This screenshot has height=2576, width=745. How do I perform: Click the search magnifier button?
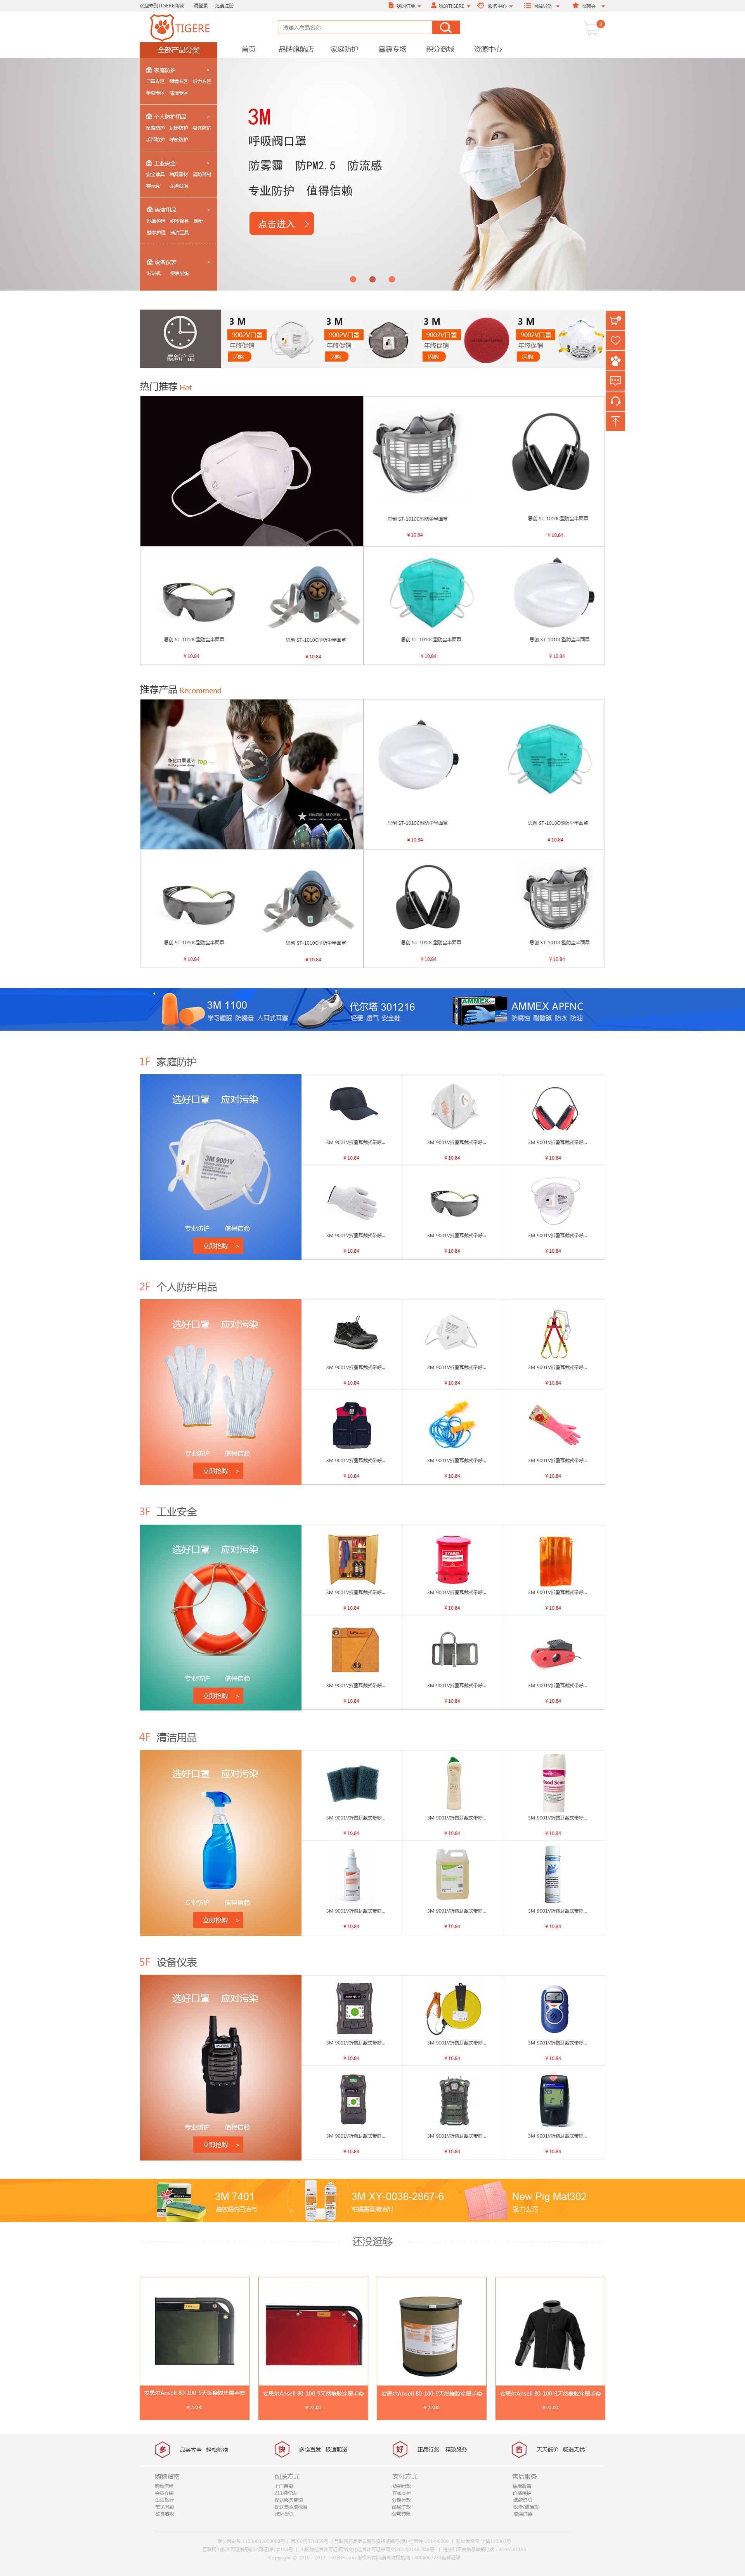tap(446, 28)
